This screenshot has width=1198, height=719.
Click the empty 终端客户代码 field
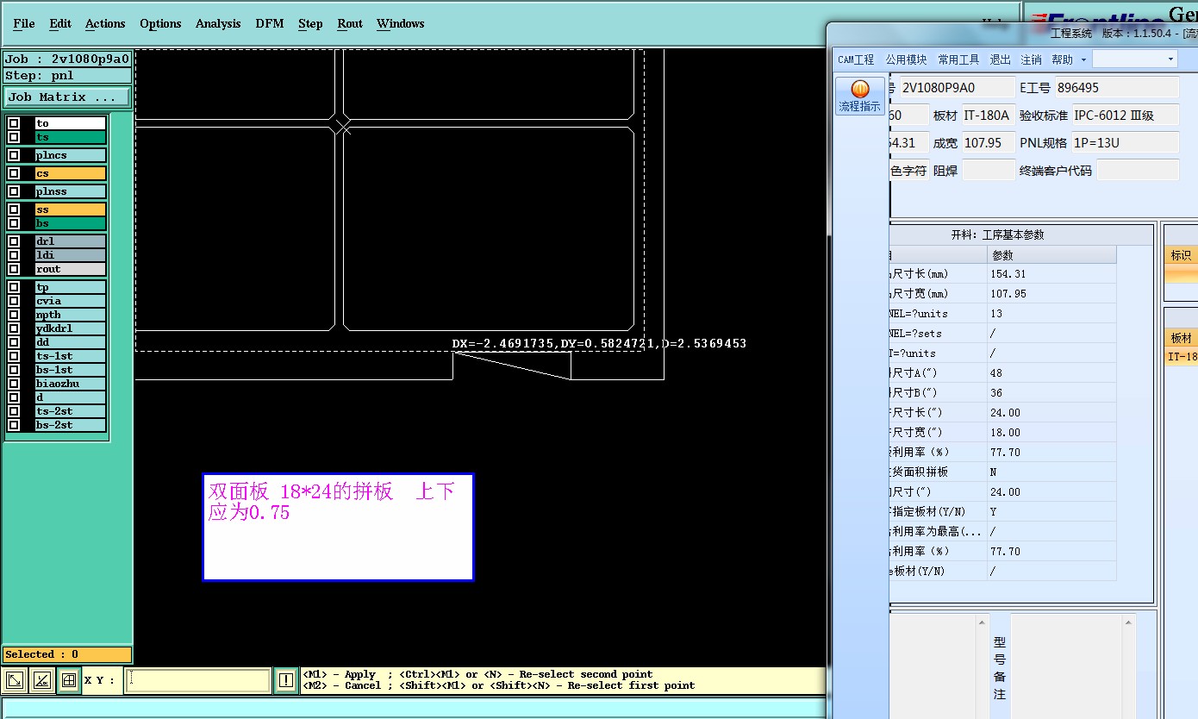pyautogui.click(x=1138, y=170)
